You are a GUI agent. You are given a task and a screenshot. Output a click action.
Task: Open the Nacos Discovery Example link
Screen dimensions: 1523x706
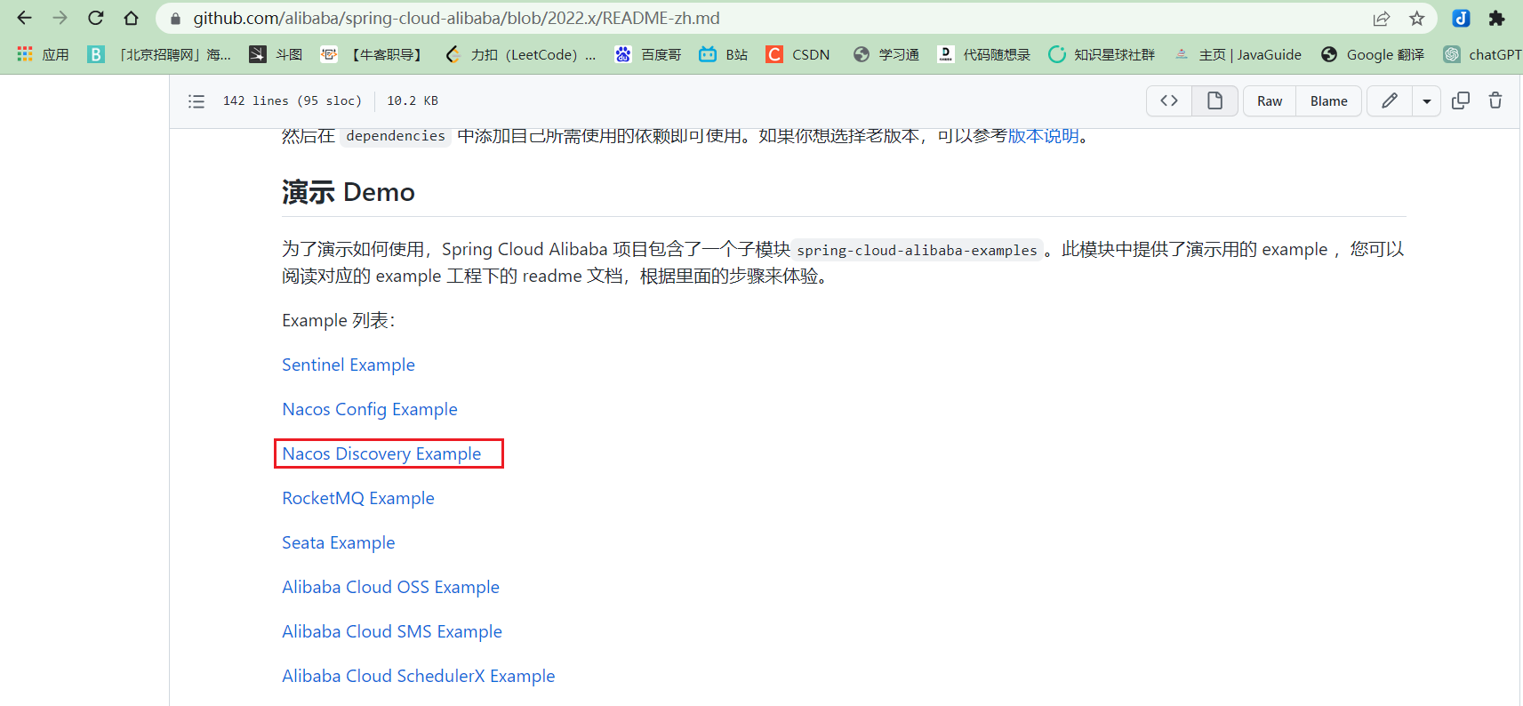[381, 453]
